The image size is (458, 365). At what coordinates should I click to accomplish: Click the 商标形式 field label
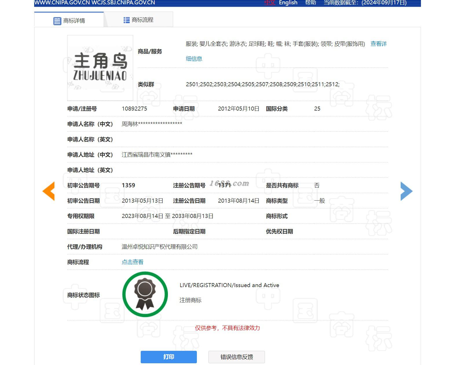coord(277,216)
